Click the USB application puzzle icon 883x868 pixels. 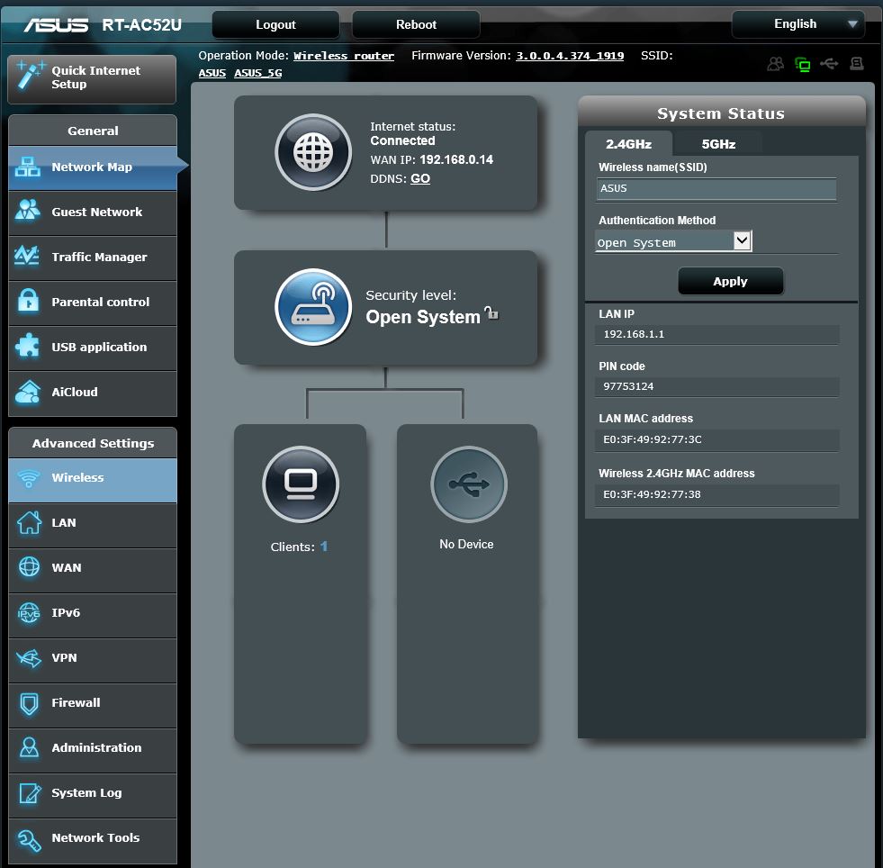click(28, 346)
